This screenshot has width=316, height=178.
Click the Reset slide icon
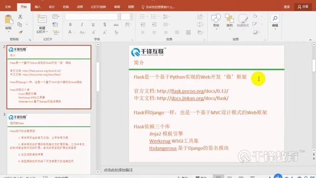tap(55, 24)
